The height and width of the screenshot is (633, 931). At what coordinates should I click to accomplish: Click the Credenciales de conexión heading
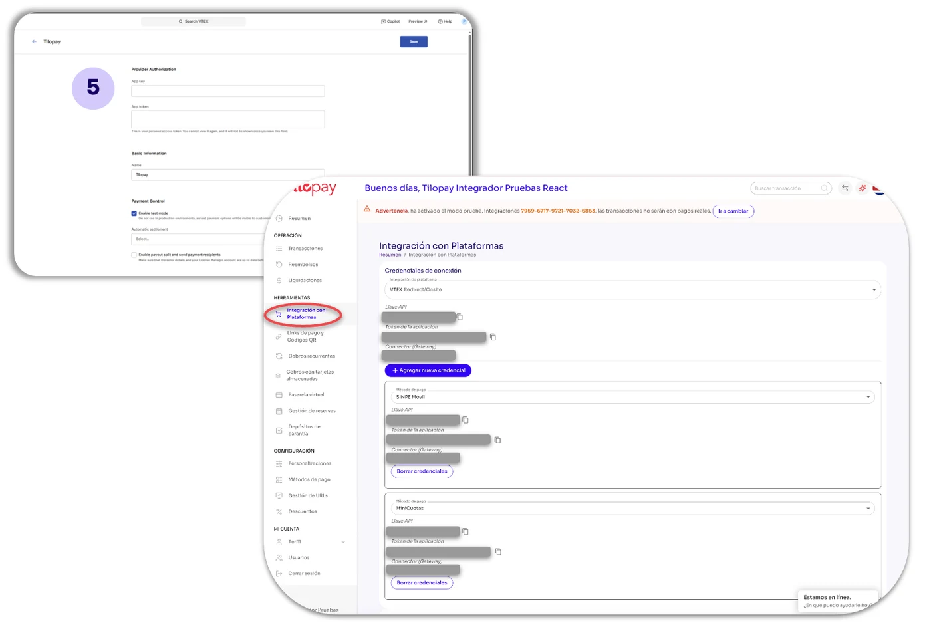(x=423, y=271)
